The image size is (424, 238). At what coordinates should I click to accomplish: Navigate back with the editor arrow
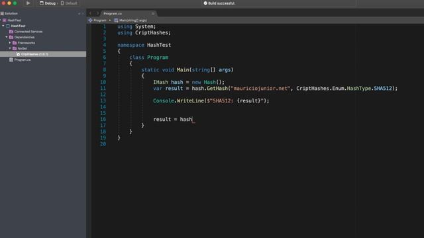click(x=91, y=13)
